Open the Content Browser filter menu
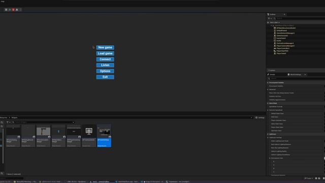The image size is (325, 183). tap(8, 123)
